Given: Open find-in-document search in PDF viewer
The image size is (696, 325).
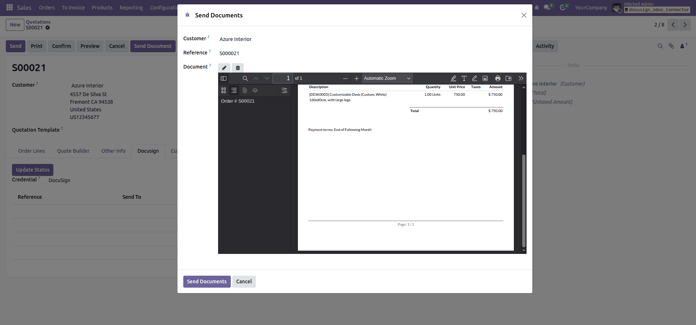Looking at the screenshot, I should [245, 78].
